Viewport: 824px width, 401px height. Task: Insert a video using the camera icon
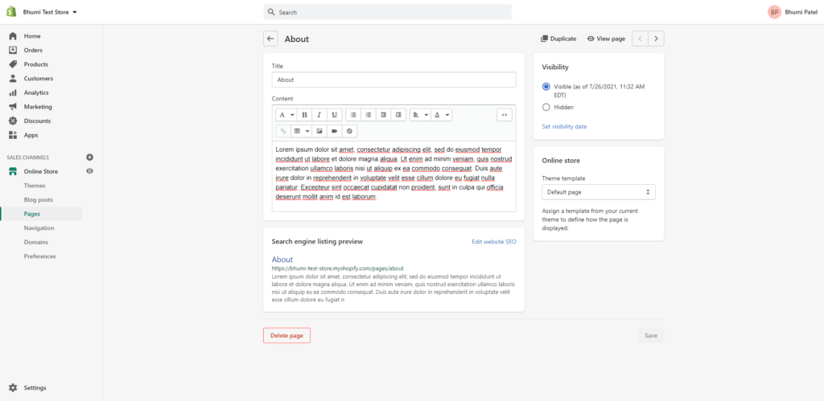pyautogui.click(x=334, y=131)
